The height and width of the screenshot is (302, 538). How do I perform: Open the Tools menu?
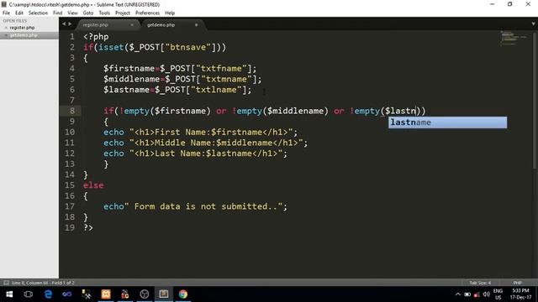tap(104, 13)
